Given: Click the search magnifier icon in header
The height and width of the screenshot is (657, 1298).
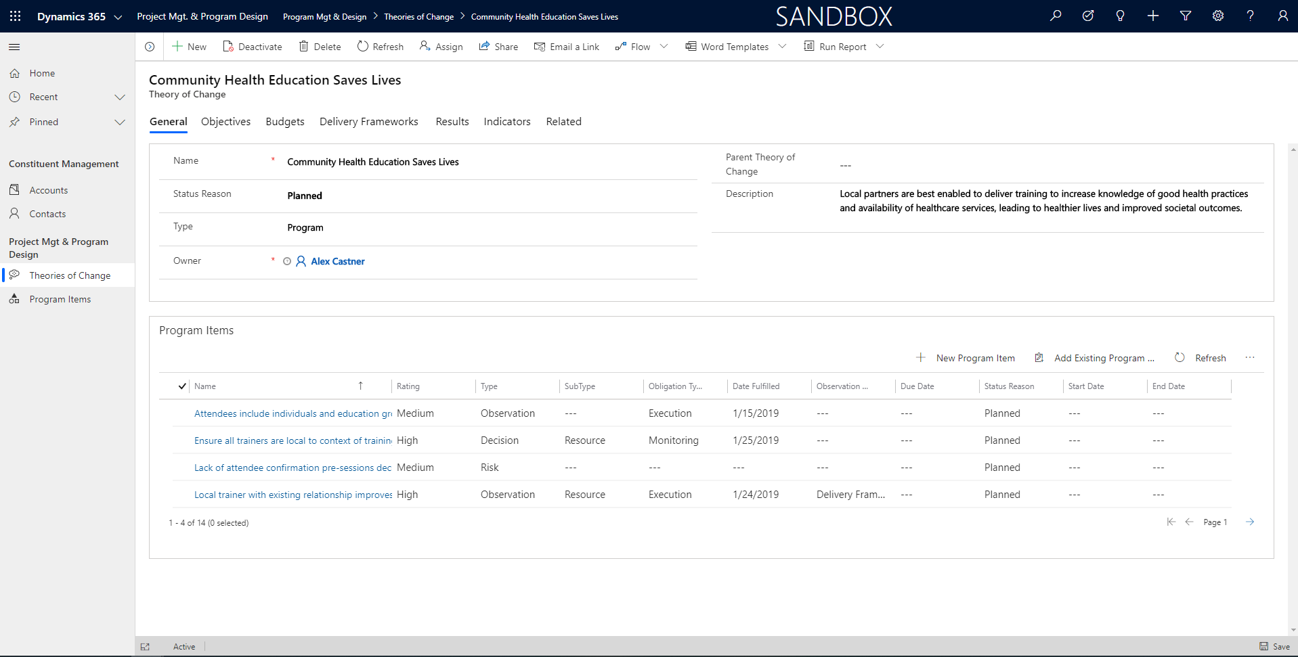Looking at the screenshot, I should coord(1056,16).
